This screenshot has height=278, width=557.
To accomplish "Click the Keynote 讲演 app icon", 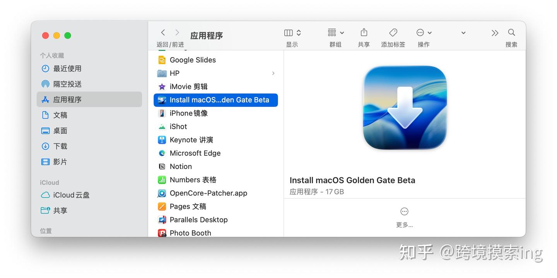I will [162, 140].
